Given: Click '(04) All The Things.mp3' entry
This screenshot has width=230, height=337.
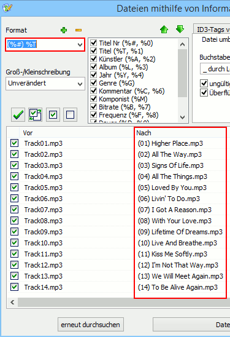Looking at the screenshot, I should [x=172, y=176].
